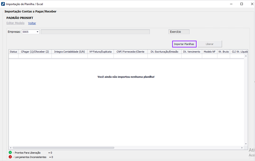
Task: Click the grid's scroll down arrow
Action: (x=246, y=144)
